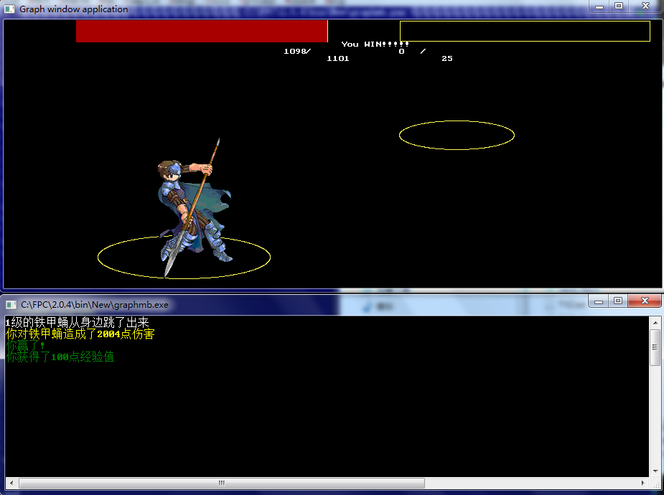The width and height of the screenshot is (664, 495).
Task: Click the empty enemy ellipse platform
Action: [457, 135]
